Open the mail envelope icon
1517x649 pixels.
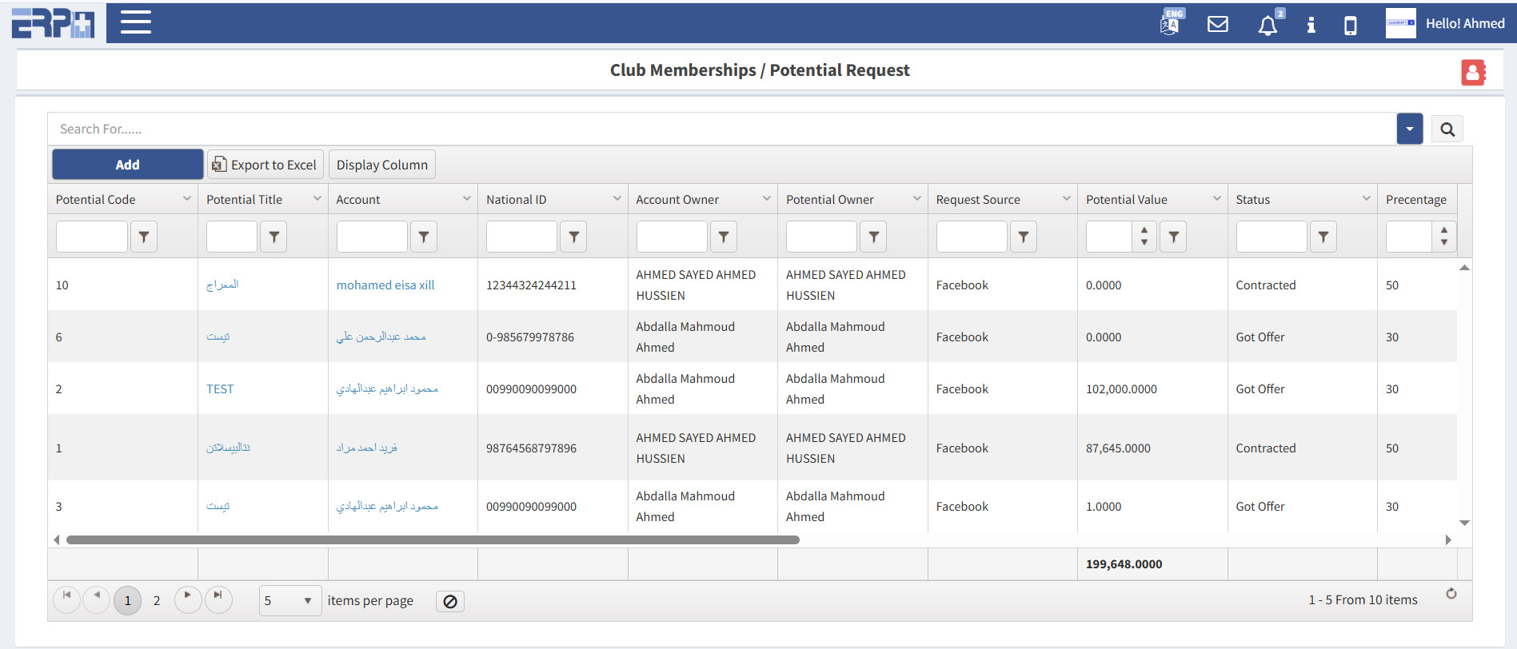coord(1217,24)
